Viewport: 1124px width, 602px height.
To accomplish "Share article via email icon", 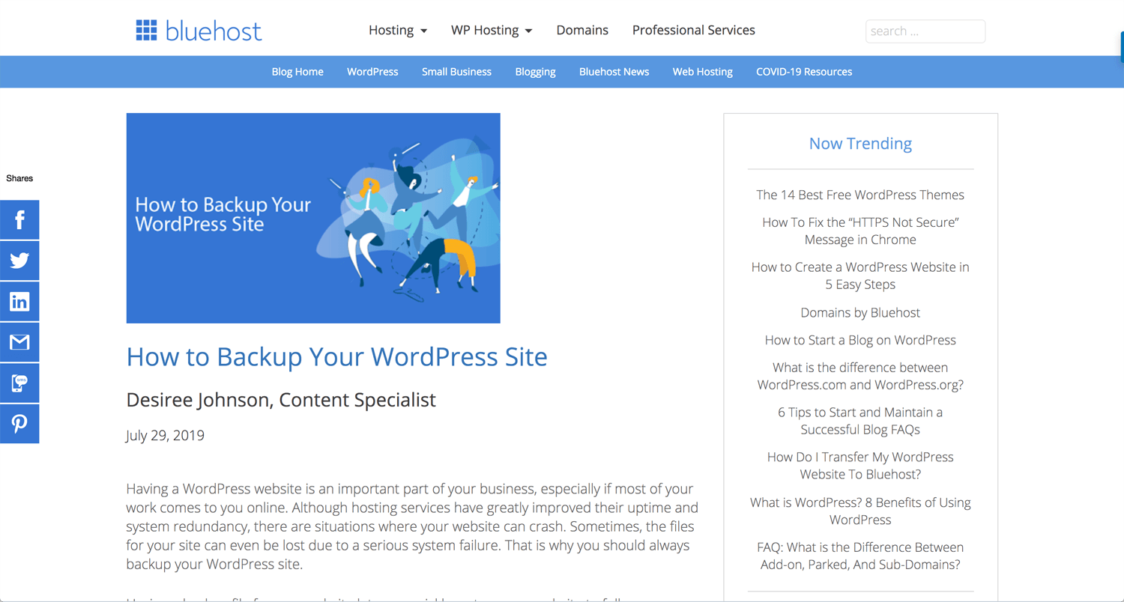I will pos(19,342).
